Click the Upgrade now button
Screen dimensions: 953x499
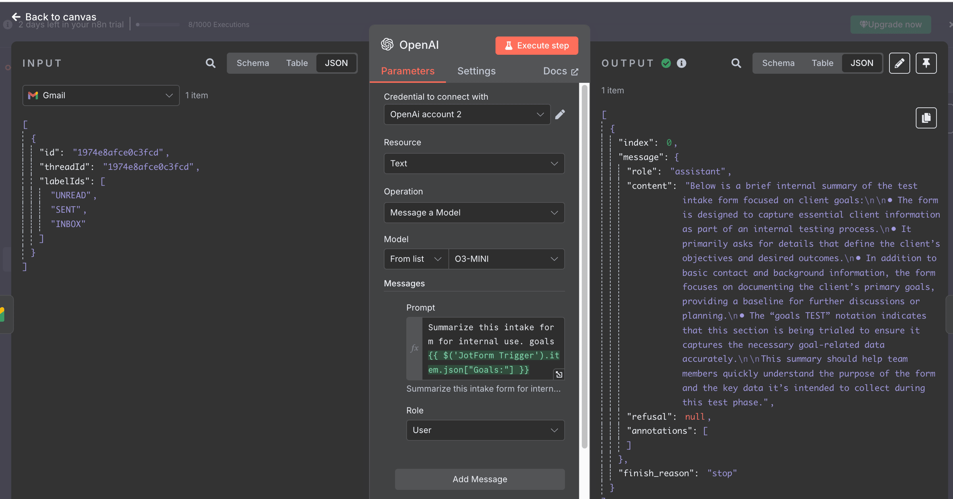coord(891,25)
